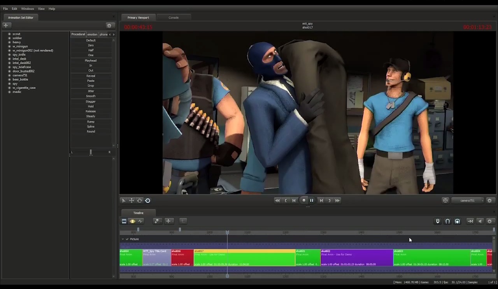
Task: Open the Motion Editor waveform icon
Action: [x=140, y=221]
